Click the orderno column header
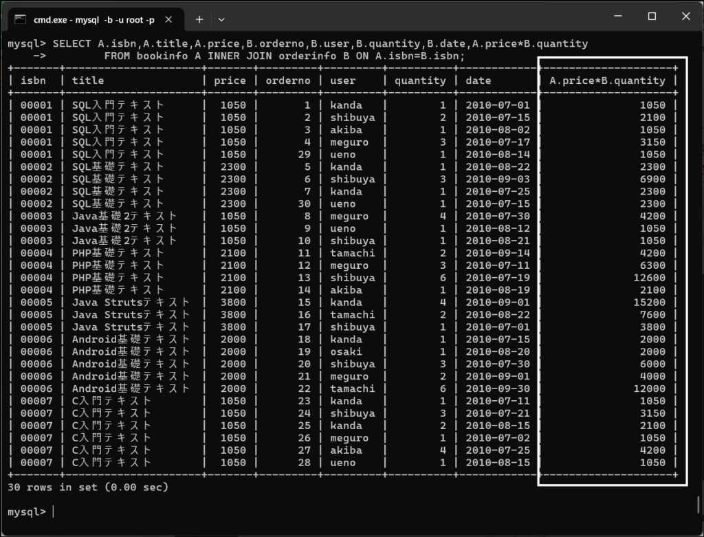 click(288, 80)
